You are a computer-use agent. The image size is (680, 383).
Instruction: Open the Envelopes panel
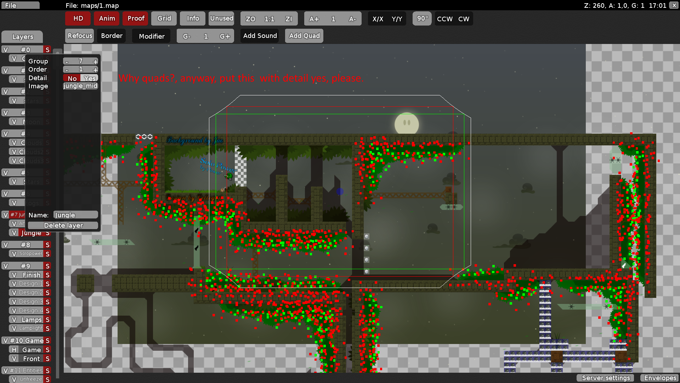point(660,378)
